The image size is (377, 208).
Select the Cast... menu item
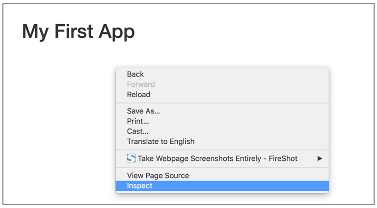click(x=137, y=131)
